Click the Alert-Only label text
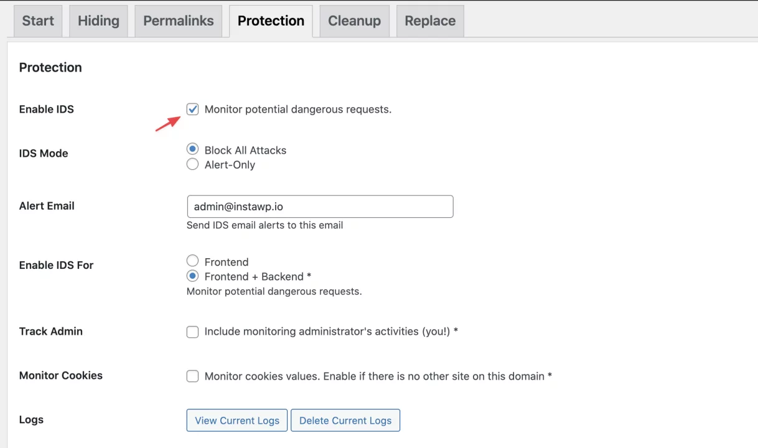This screenshot has width=758, height=448. pyautogui.click(x=230, y=165)
